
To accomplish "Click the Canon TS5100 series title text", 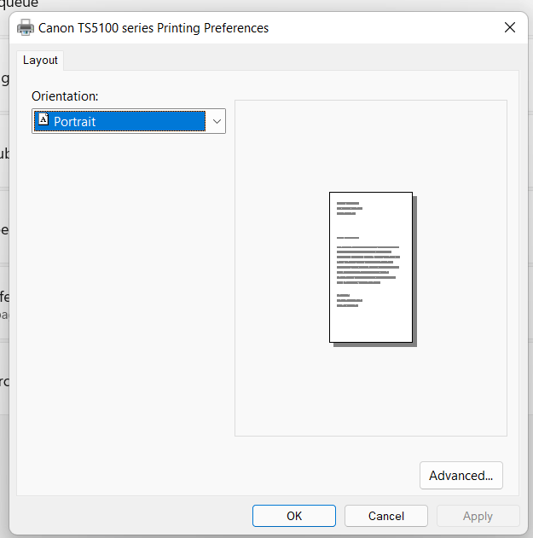I will coord(154,28).
